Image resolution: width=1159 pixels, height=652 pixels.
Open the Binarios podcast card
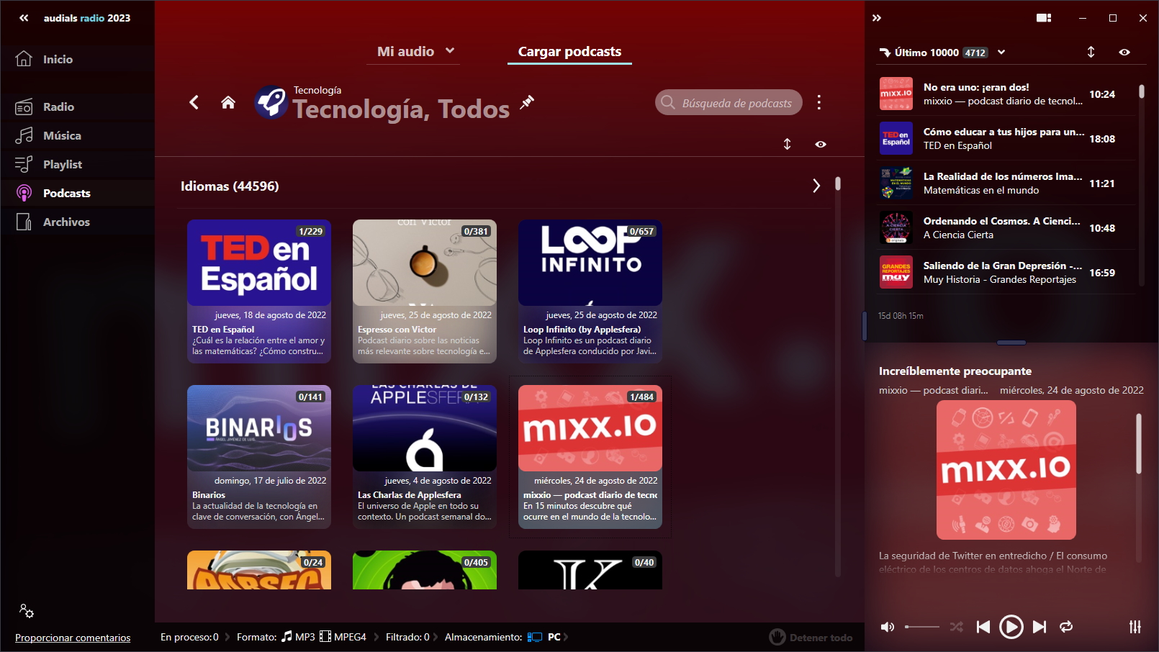(x=259, y=457)
